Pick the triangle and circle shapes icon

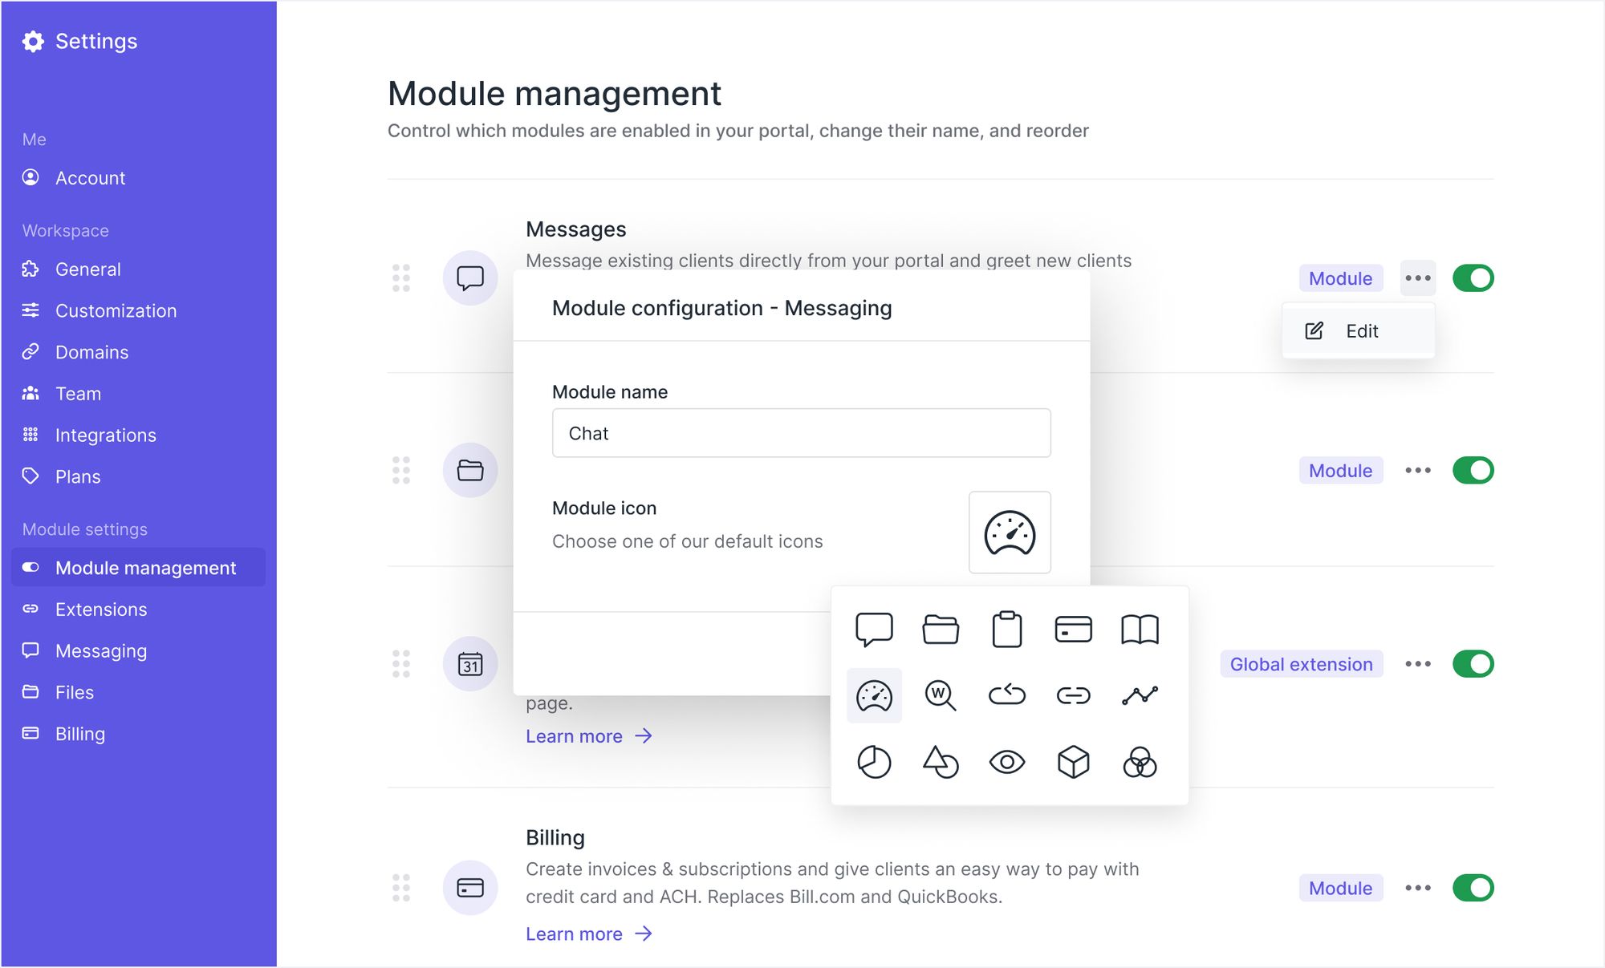pyautogui.click(x=941, y=762)
